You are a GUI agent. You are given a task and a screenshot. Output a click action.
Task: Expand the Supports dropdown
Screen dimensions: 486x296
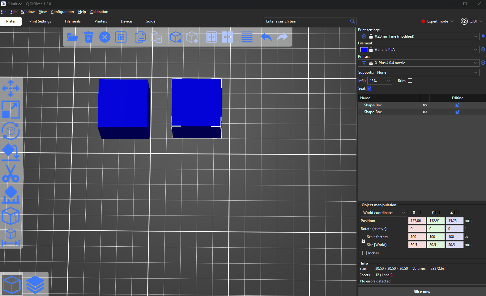tap(427, 72)
